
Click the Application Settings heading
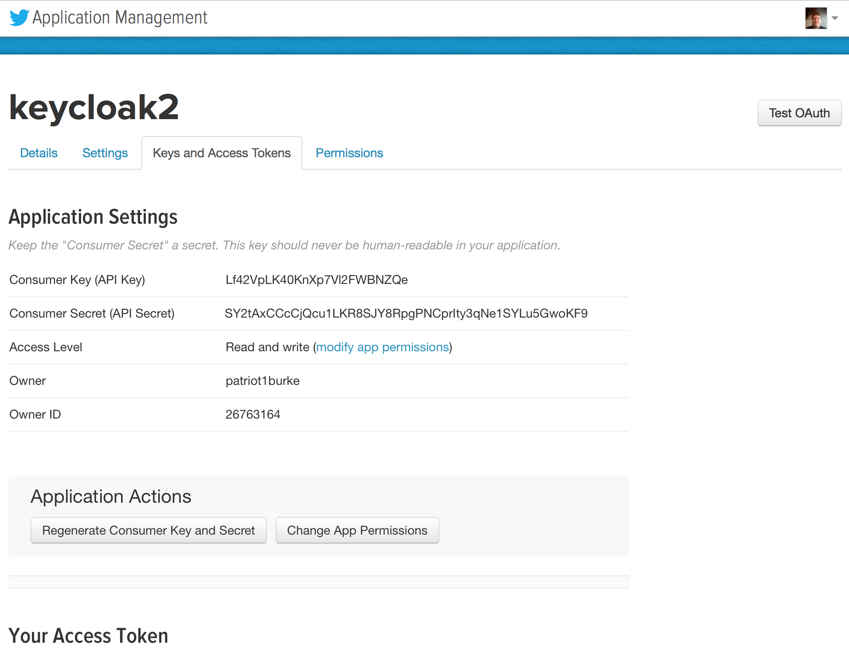(93, 217)
